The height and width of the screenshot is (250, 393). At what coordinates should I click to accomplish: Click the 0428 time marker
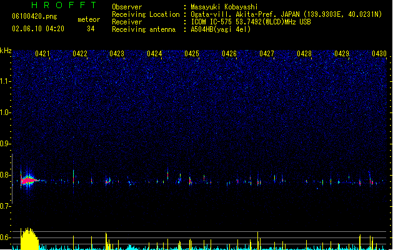(x=304, y=54)
